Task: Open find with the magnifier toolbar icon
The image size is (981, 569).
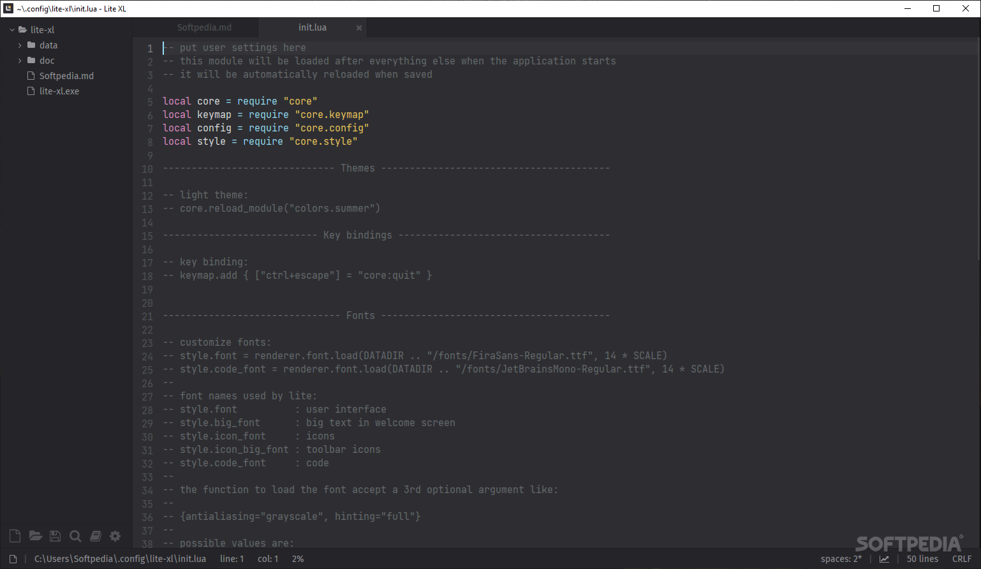Action: coord(75,536)
